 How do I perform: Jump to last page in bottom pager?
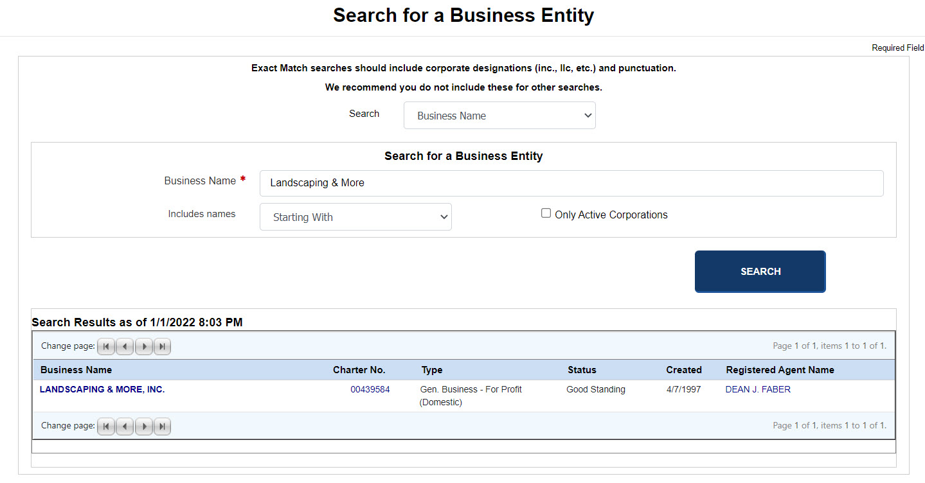(x=163, y=426)
